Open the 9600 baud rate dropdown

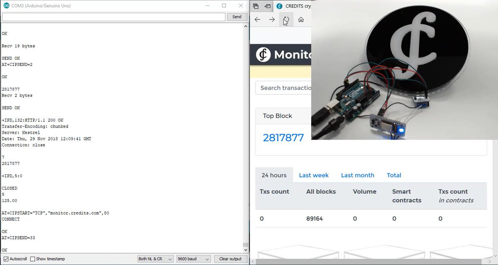click(193, 259)
